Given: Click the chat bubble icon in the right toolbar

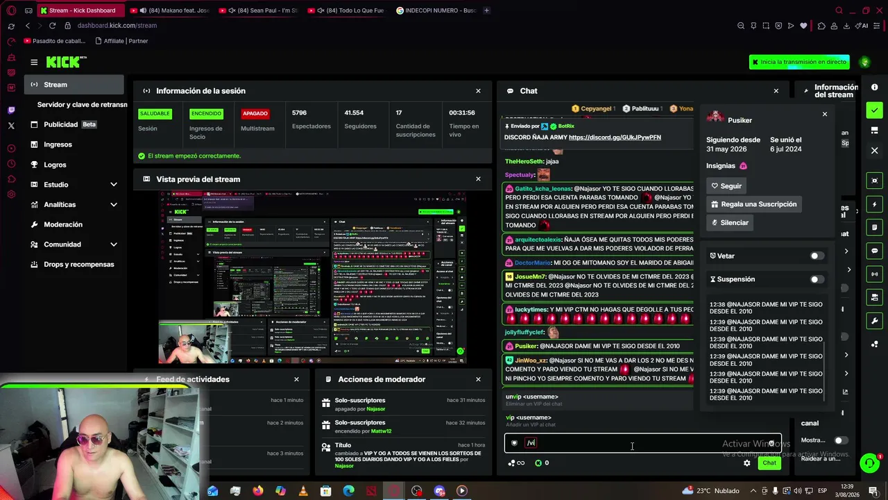Looking at the screenshot, I should (x=875, y=251).
